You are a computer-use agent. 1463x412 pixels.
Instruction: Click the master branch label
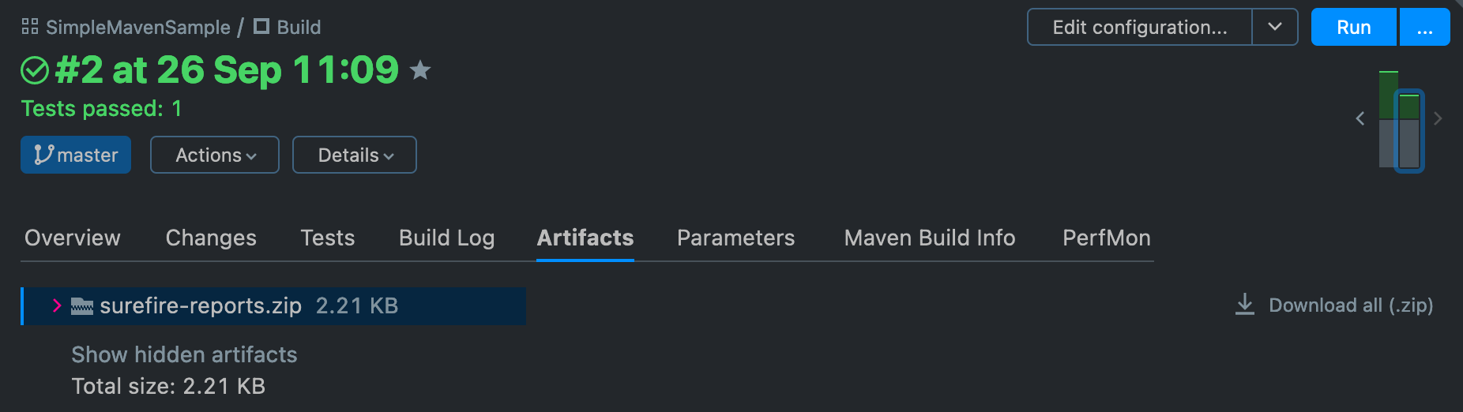pyautogui.click(x=76, y=155)
